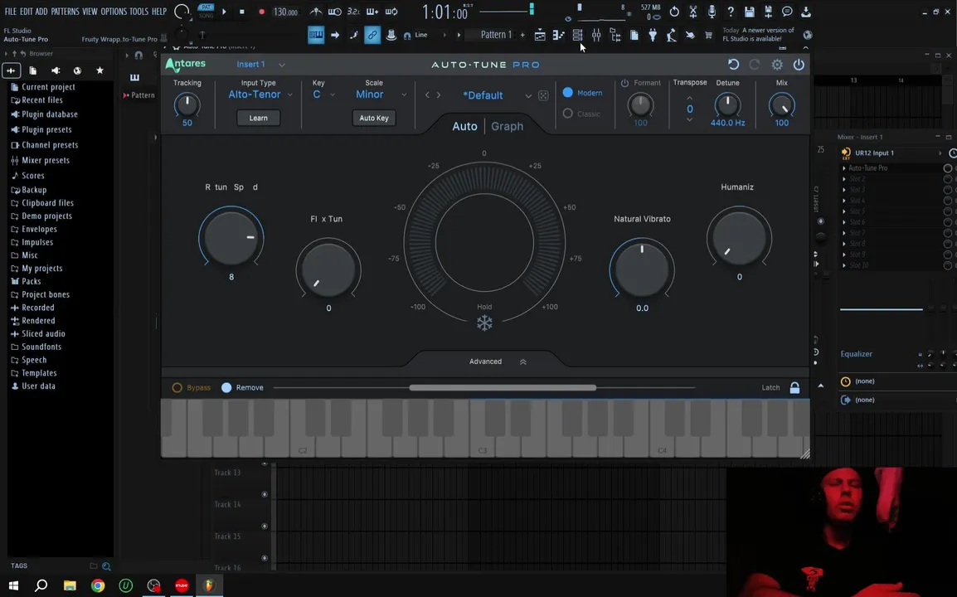The height and width of the screenshot is (597, 957).
Task: Open audio recording microphone icon
Action: click(712, 12)
